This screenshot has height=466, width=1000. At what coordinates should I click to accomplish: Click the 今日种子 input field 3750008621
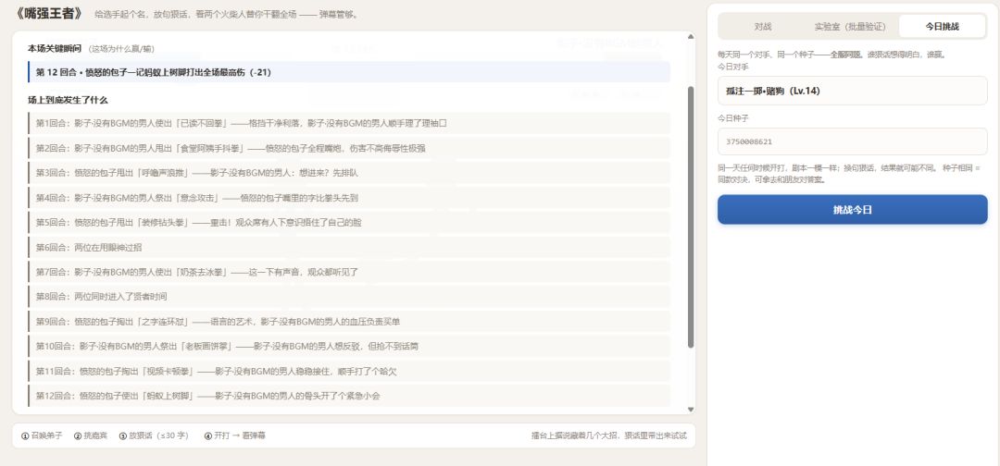tap(852, 141)
